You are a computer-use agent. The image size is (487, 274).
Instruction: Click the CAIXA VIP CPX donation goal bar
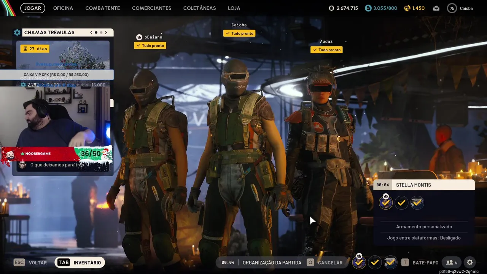(x=57, y=75)
